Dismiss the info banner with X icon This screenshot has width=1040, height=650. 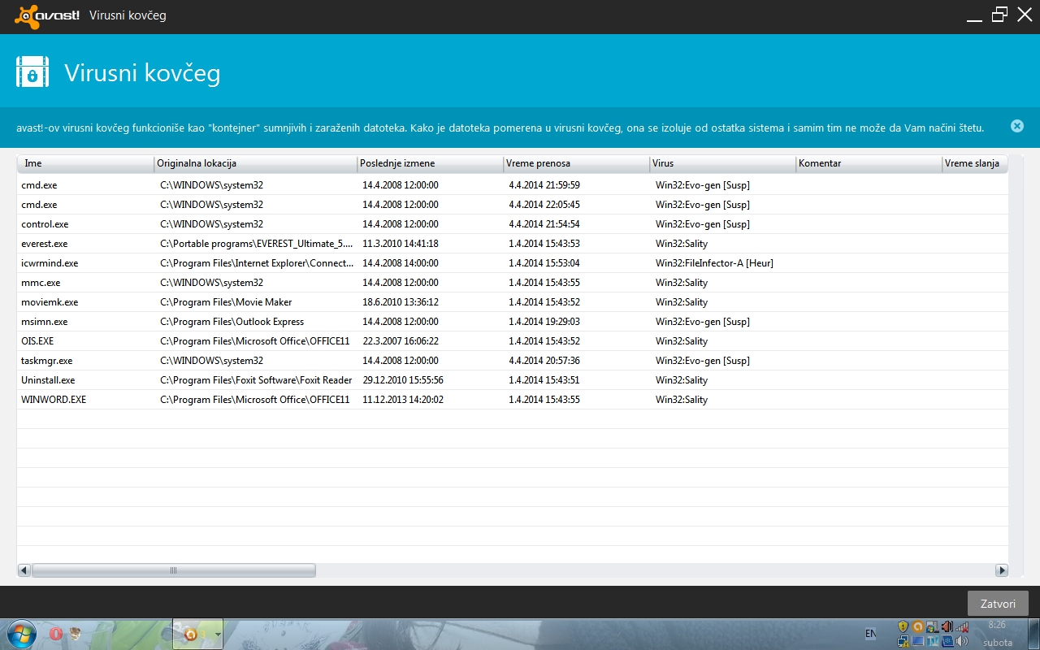click(1017, 126)
